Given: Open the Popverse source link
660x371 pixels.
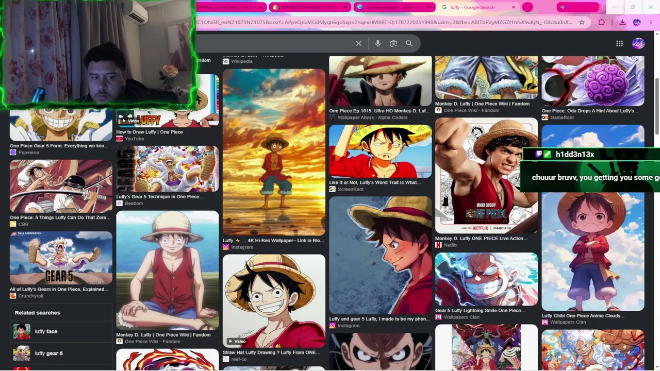Looking at the screenshot, I should [x=24, y=153].
